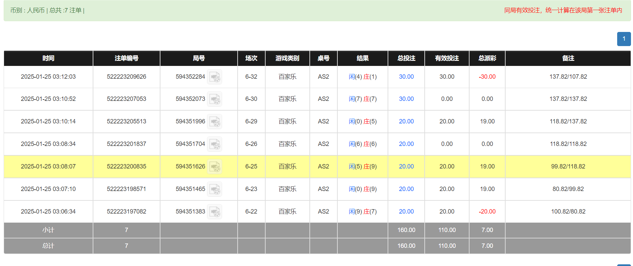Click page 1 pagination button at top
The height and width of the screenshot is (266, 633).
624,39
